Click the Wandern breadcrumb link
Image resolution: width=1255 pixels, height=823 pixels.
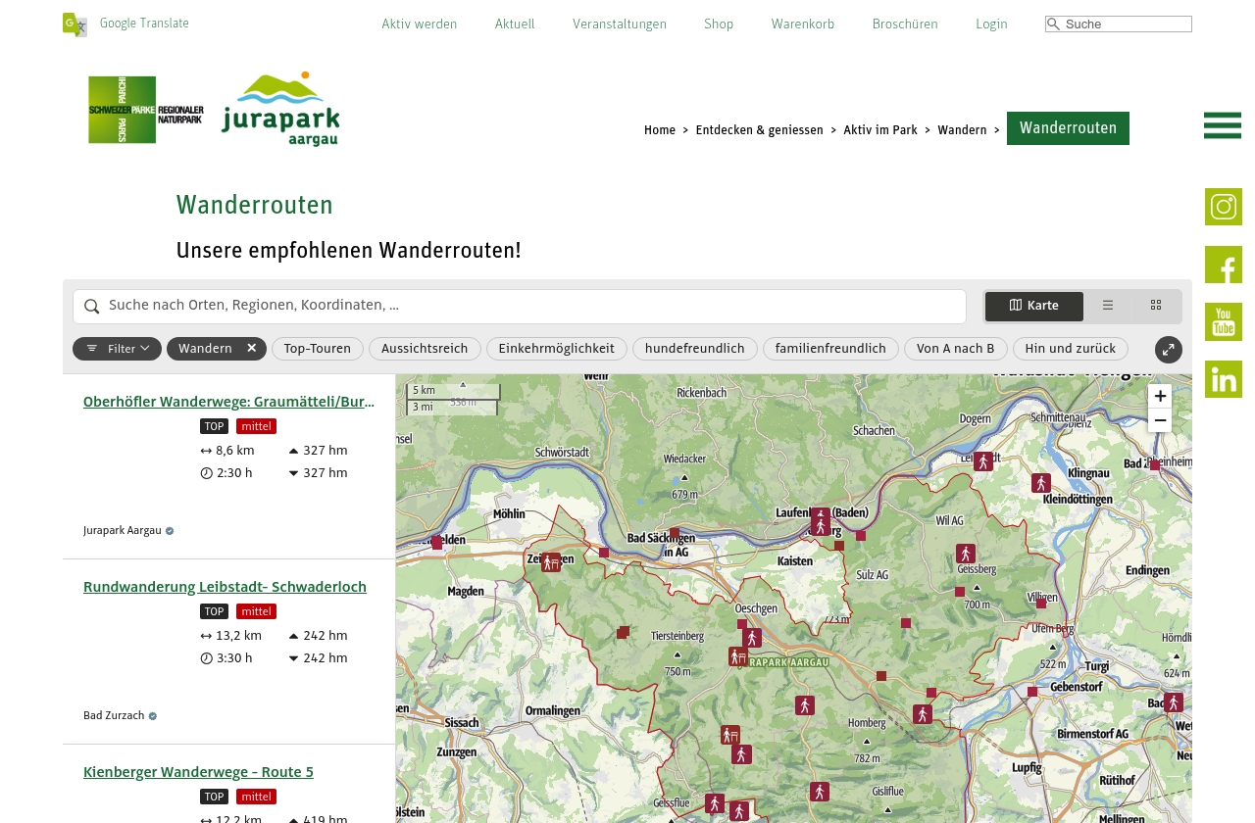point(962,130)
